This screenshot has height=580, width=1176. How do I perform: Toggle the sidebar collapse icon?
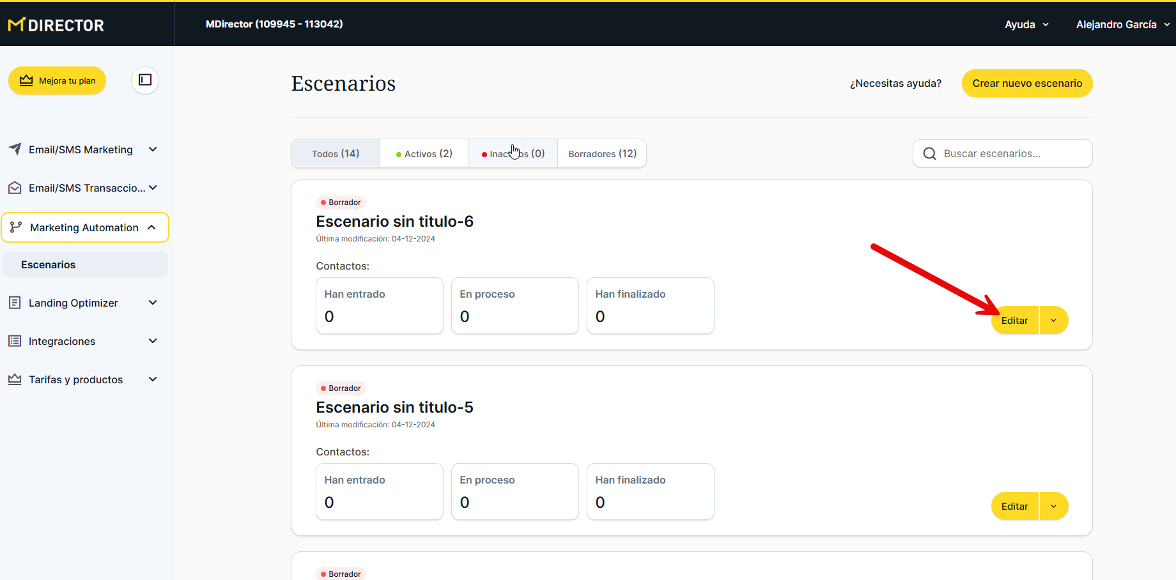pos(145,80)
